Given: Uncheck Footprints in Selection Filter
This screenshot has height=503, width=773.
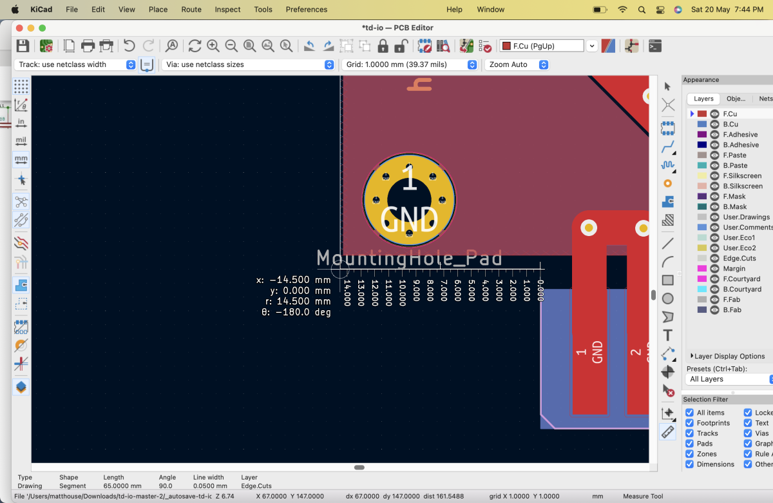Looking at the screenshot, I should 690,423.
